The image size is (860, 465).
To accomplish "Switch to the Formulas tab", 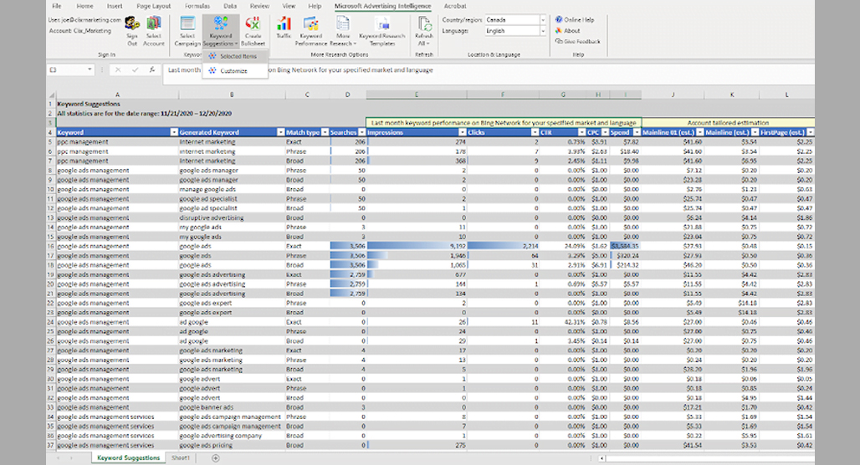I will tap(197, 6).
